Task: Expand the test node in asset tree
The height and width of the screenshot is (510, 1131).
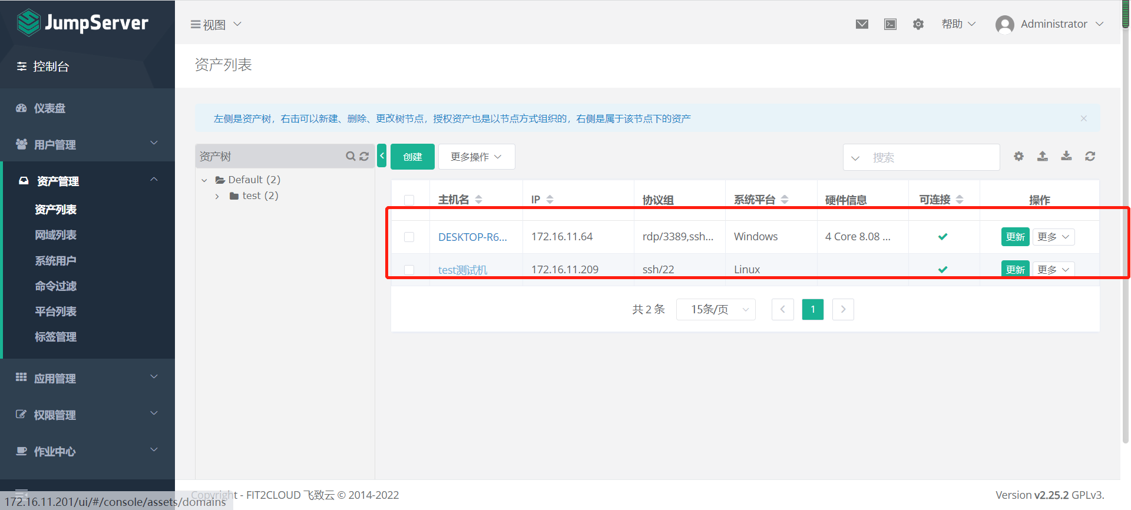Action: (217, 196)
